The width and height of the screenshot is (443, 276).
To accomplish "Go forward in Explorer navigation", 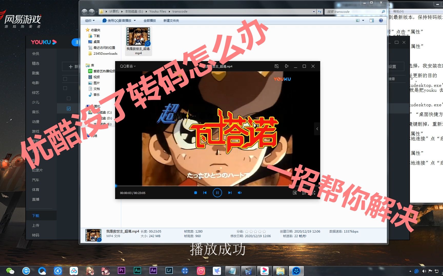I will click(x=92, y=11).
